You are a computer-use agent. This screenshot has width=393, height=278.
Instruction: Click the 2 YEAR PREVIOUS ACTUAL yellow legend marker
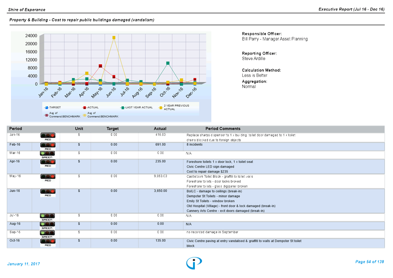coord(161,107)
